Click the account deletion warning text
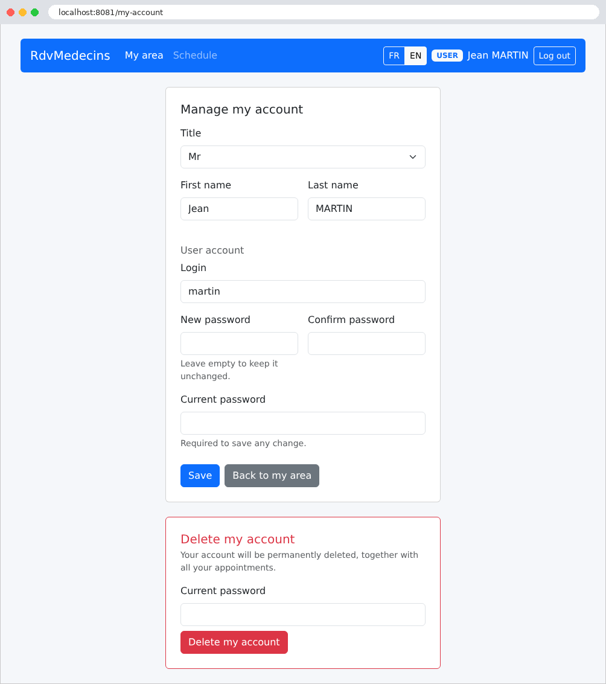 [x=299, y=561]
